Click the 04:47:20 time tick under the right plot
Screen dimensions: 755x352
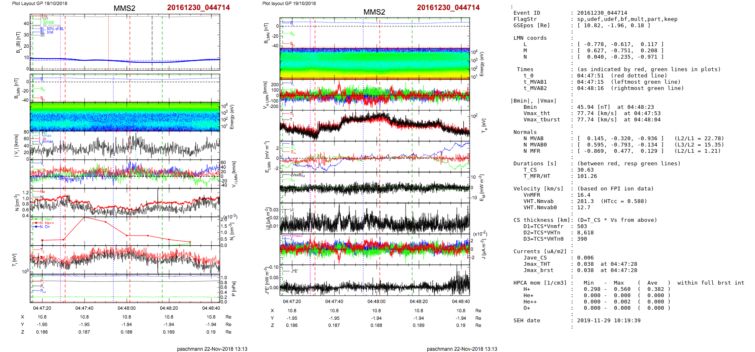click(x=292, y=301)
